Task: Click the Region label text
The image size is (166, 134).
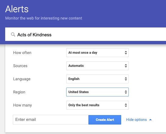Action: [19, 92]
